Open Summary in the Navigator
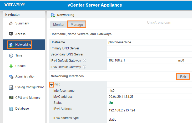The width and height of the screenshot is (192, 123). click(x=22, y=23)
